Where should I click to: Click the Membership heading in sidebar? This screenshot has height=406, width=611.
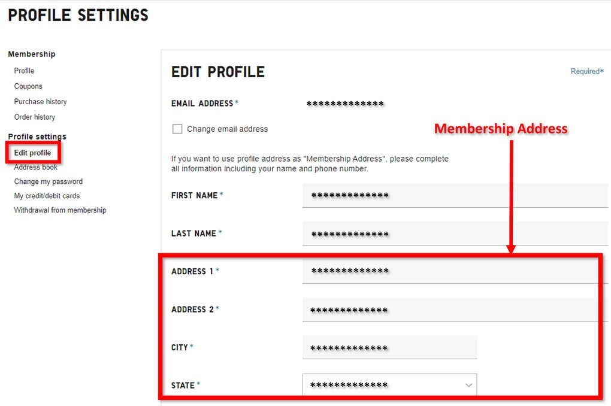coord(32,54)
